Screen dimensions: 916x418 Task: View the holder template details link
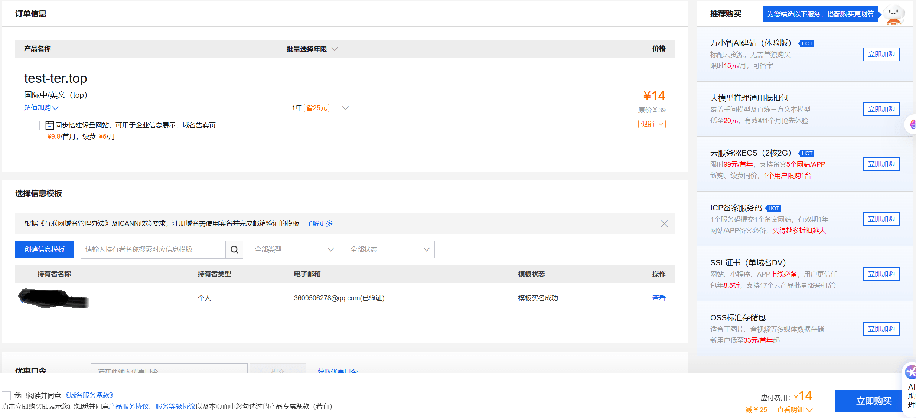click(659, 298)
